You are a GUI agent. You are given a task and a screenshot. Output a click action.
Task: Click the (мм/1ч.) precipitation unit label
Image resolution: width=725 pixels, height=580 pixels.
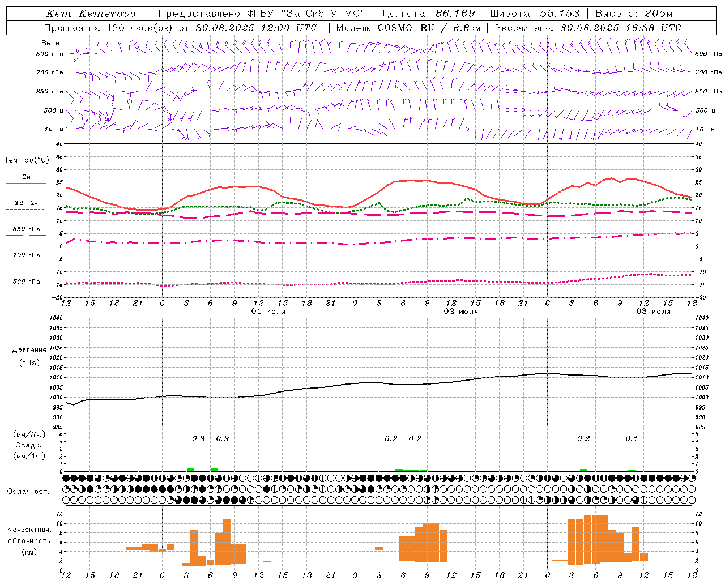point(29,457)
